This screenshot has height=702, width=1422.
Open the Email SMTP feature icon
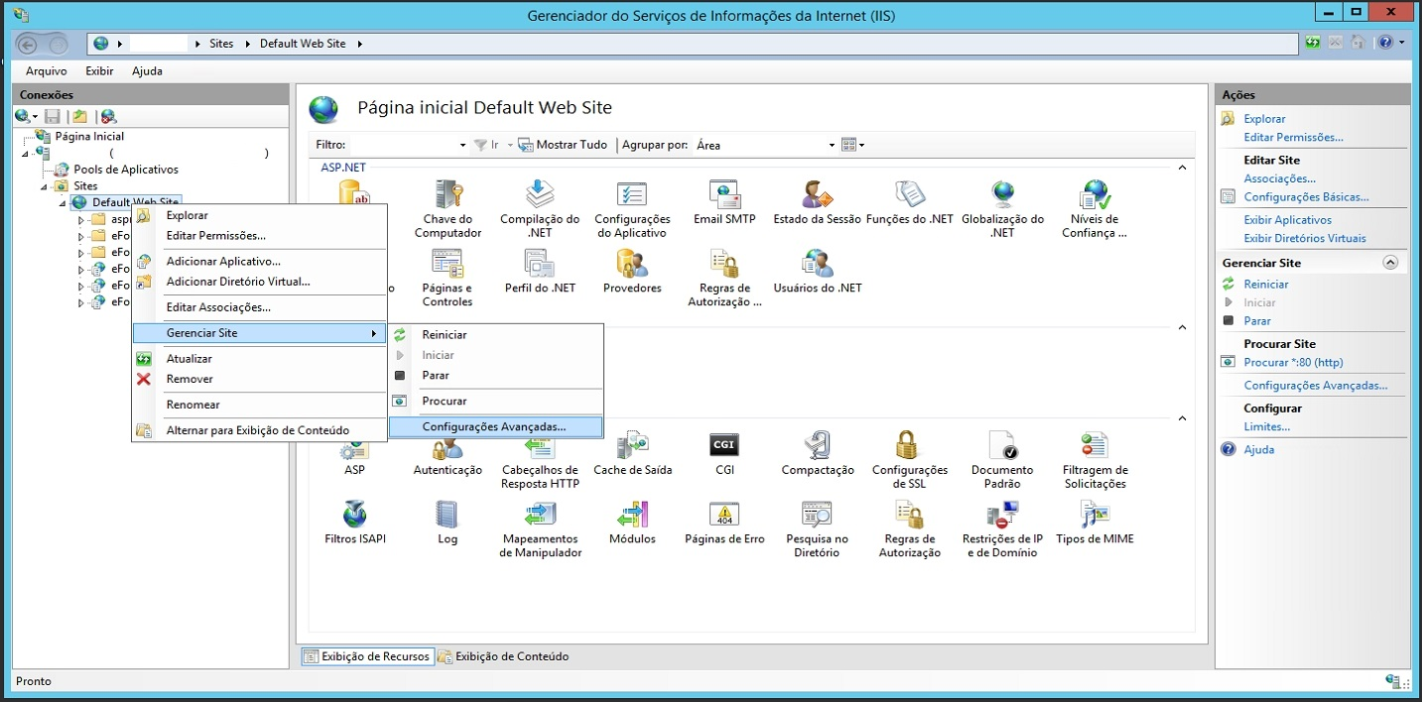point(723,195)
